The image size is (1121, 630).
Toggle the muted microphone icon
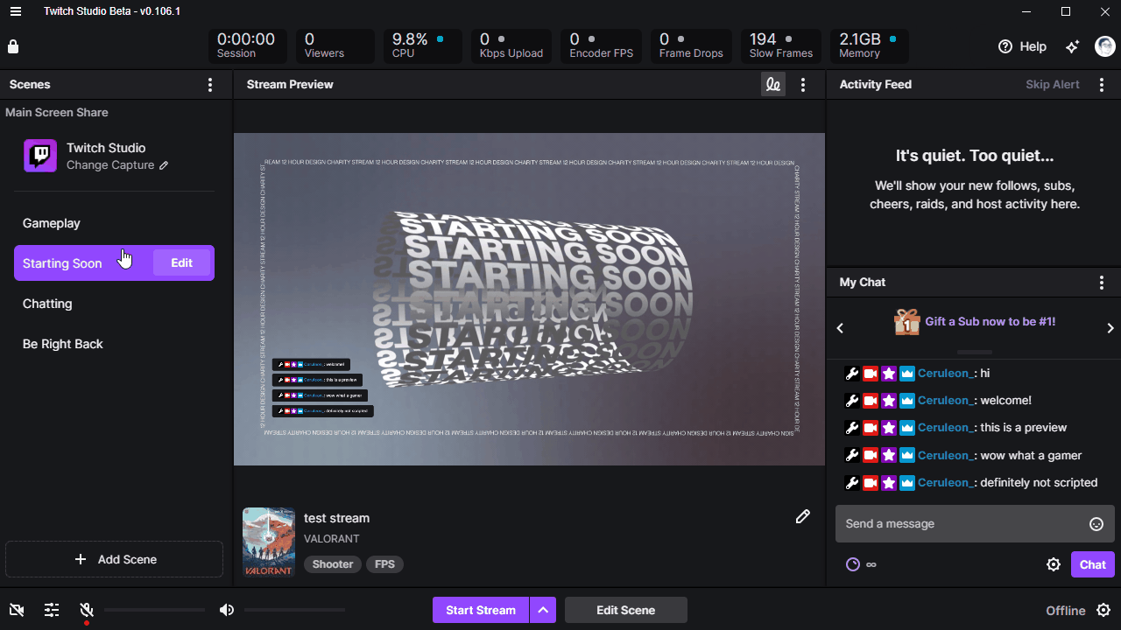pos(86,610)
